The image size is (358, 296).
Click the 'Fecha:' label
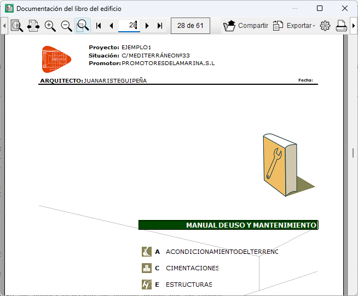pos(305,80)
